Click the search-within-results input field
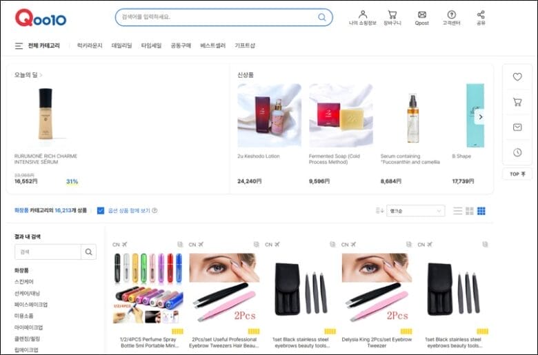Viewport: 538px width, 355px height. (48, 252)
